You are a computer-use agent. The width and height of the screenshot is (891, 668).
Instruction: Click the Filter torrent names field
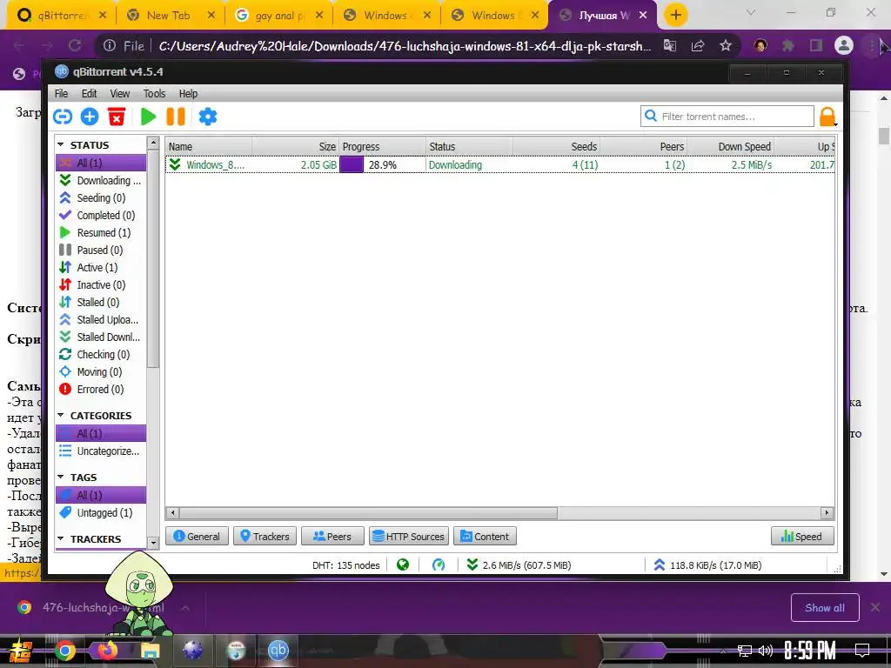point(727,117)
